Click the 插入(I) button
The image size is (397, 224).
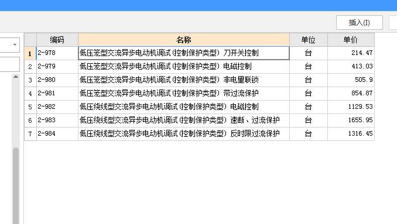[360, 22]
